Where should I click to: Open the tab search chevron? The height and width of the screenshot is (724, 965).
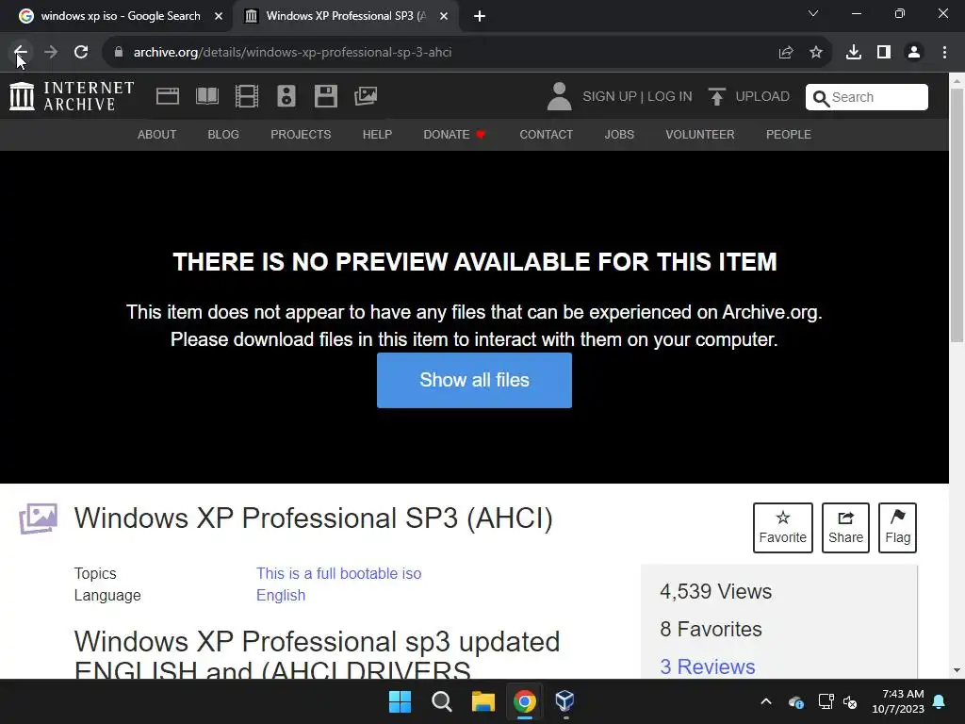(813, 13)
